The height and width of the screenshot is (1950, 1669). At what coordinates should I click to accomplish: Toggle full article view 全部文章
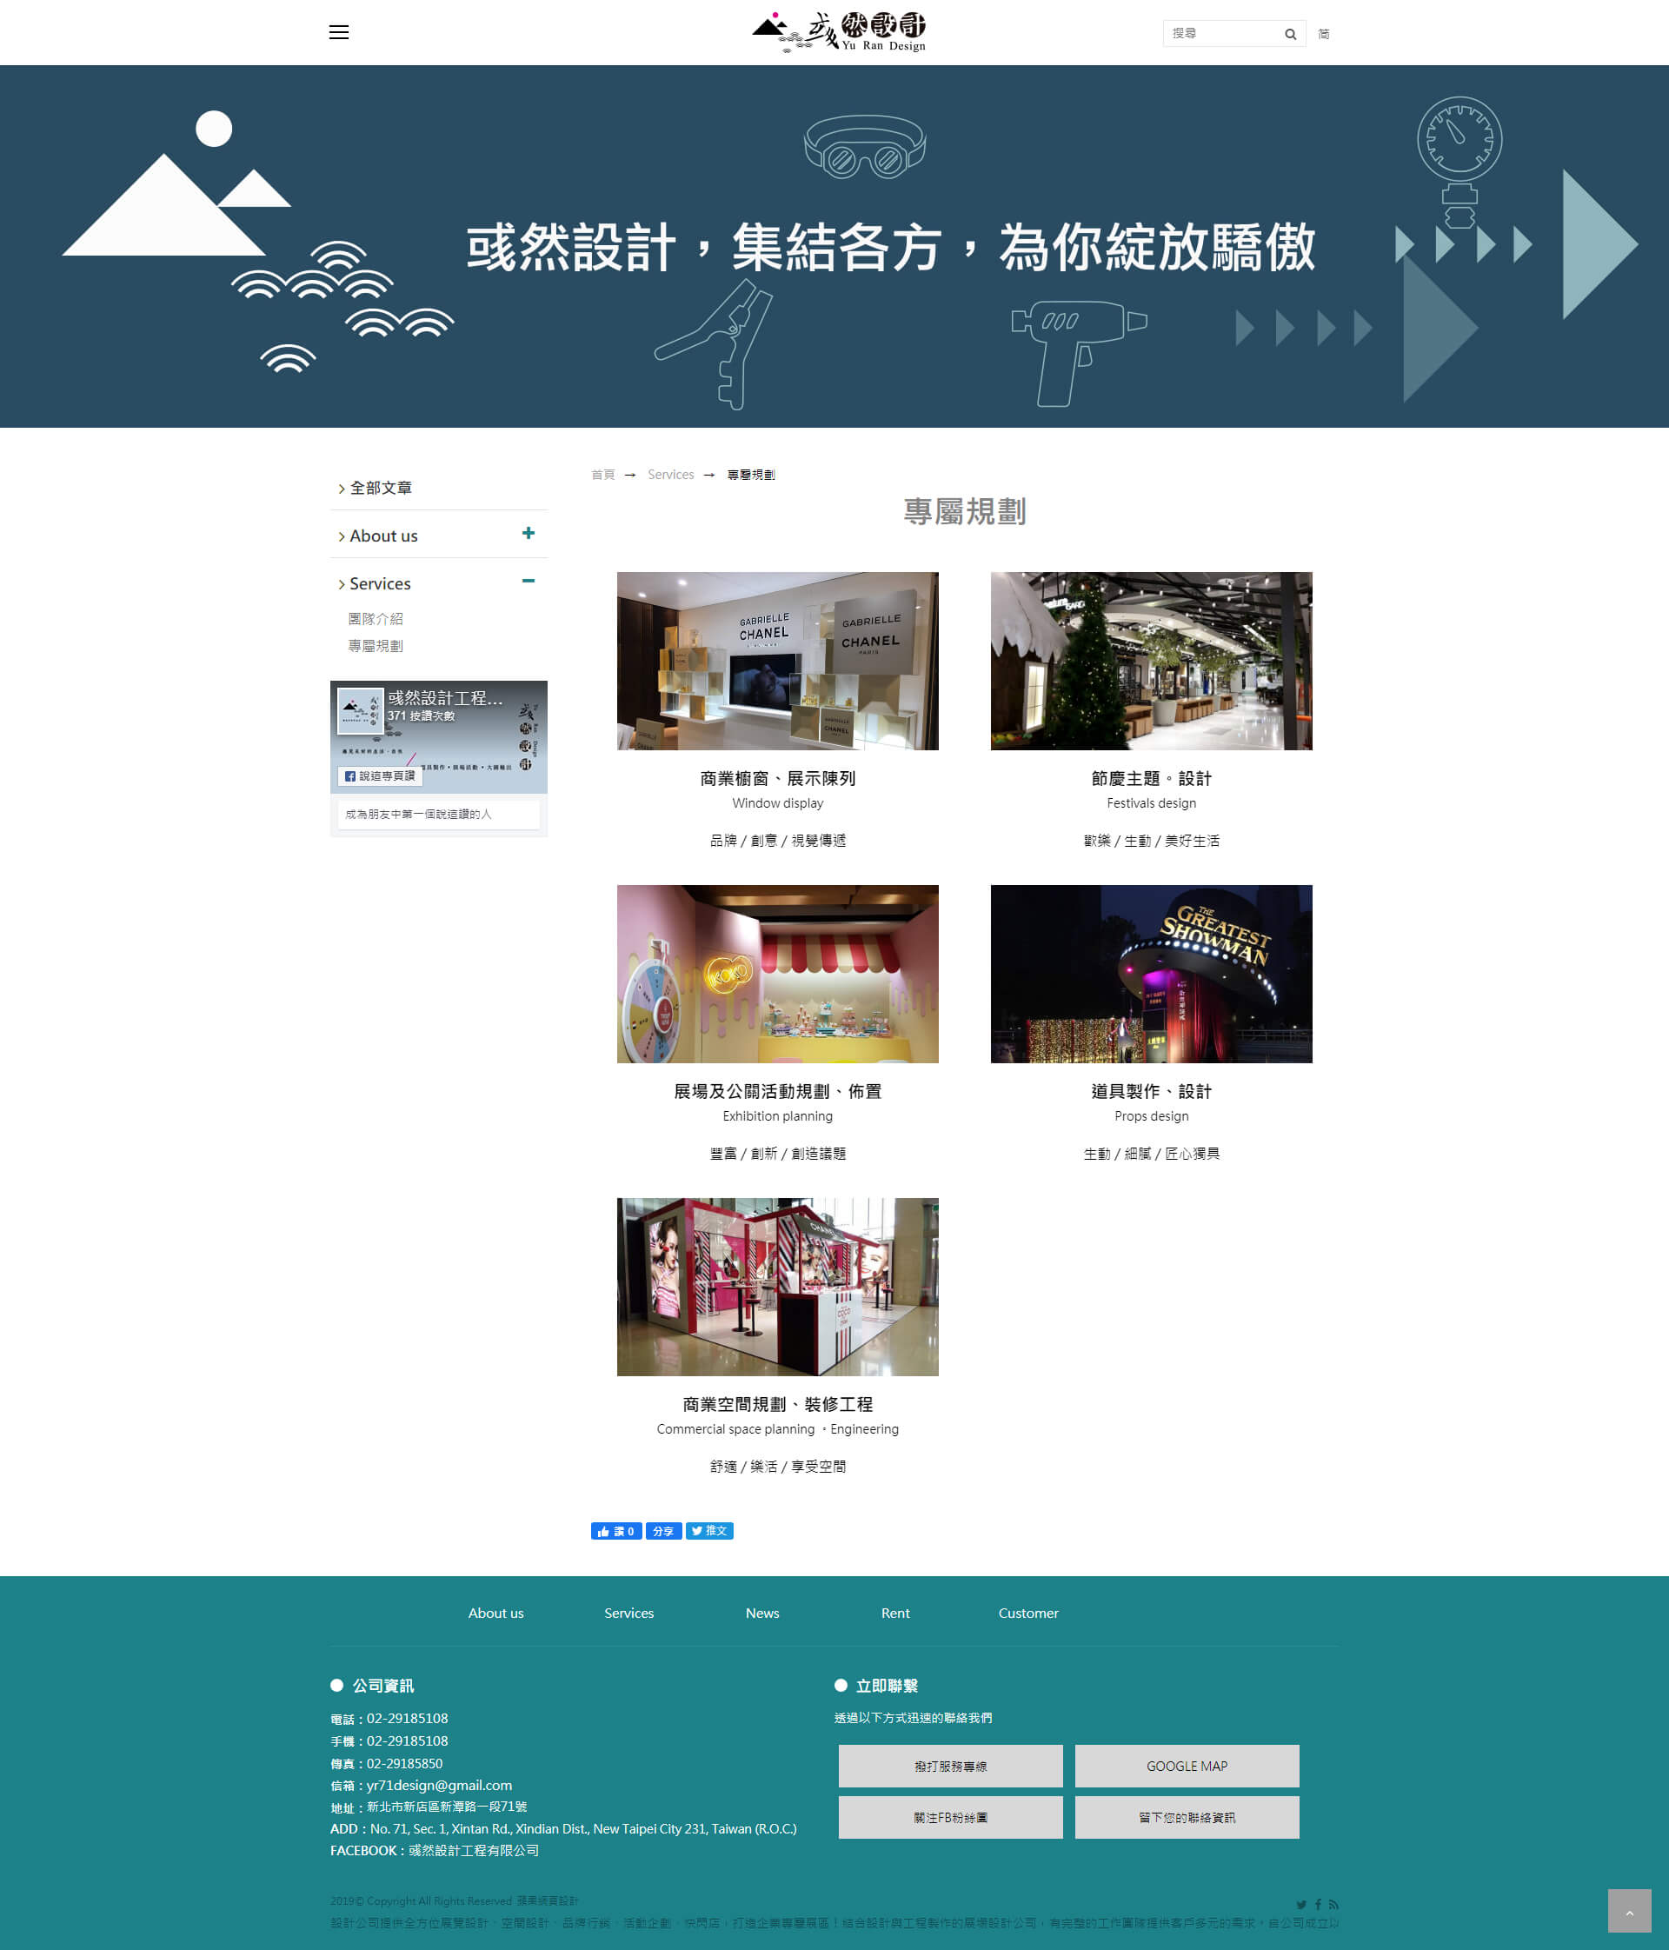point(373,487)
